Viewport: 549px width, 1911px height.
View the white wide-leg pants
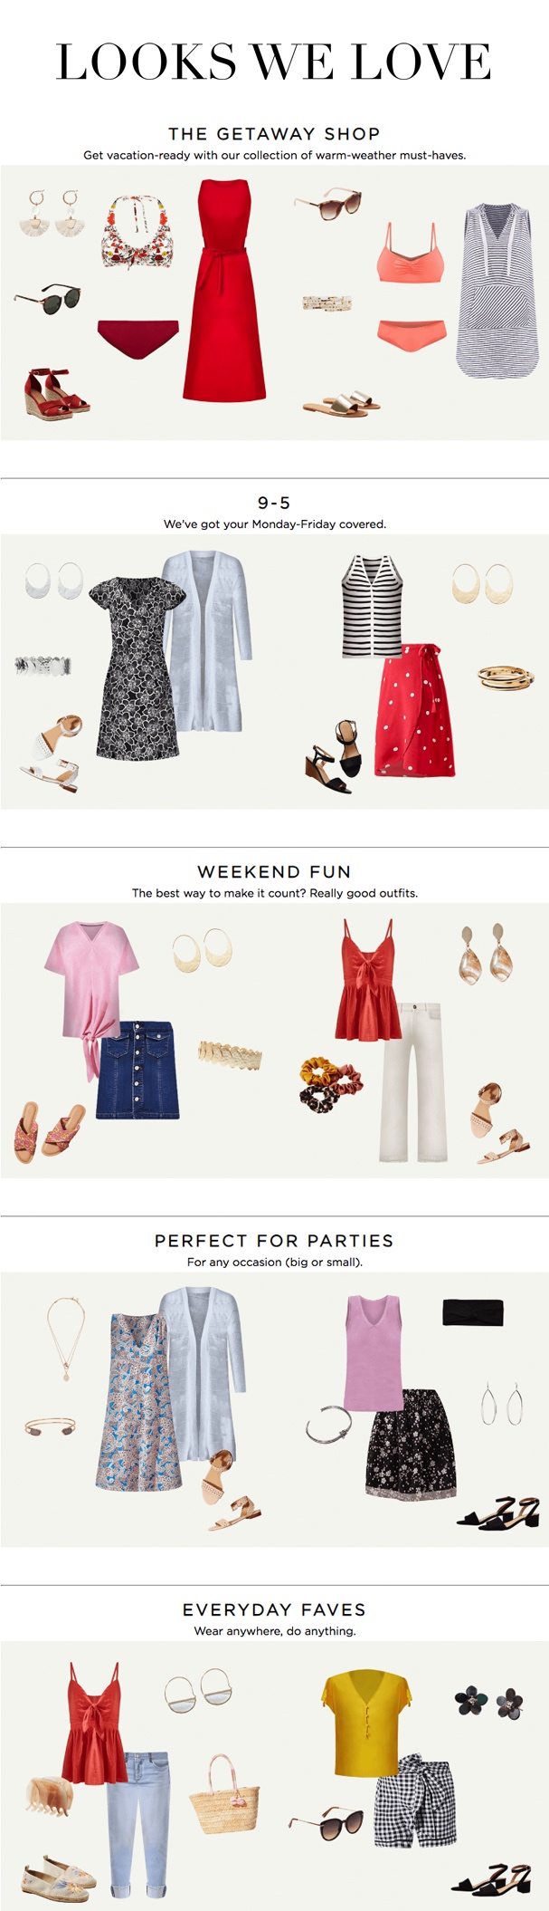[x=412, y=1081]
